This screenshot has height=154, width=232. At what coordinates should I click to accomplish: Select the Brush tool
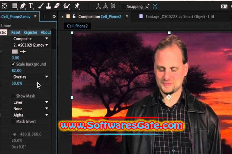point(41,6)
